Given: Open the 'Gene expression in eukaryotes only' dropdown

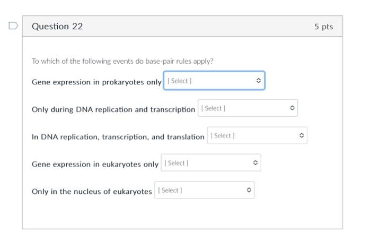Looking at the screenshot, I should pos(210,163).
